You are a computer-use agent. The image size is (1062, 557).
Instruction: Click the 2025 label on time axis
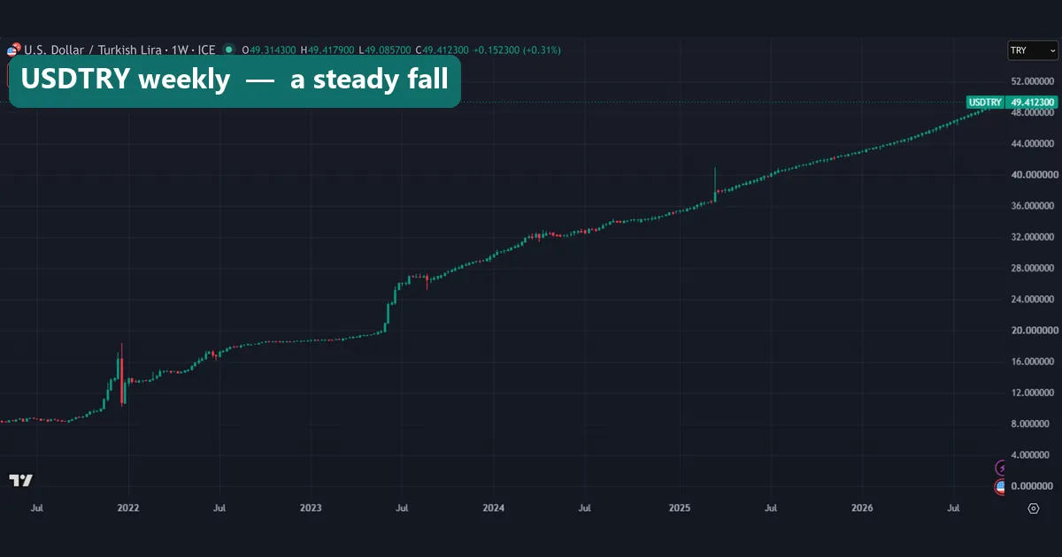680,508
